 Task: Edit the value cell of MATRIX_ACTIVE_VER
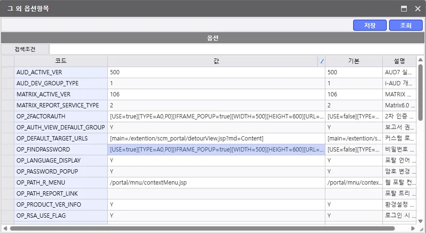tap(216, 94)
